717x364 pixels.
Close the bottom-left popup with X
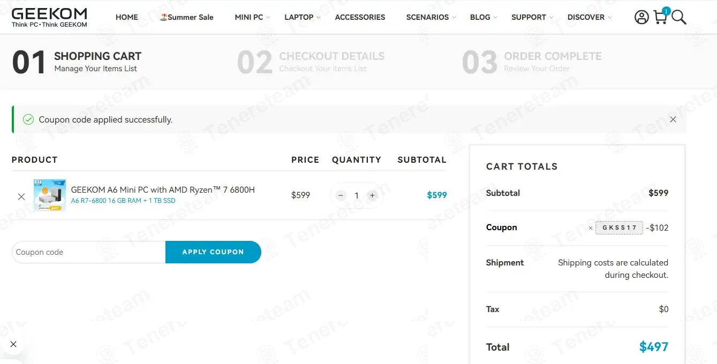pos(13,344)
